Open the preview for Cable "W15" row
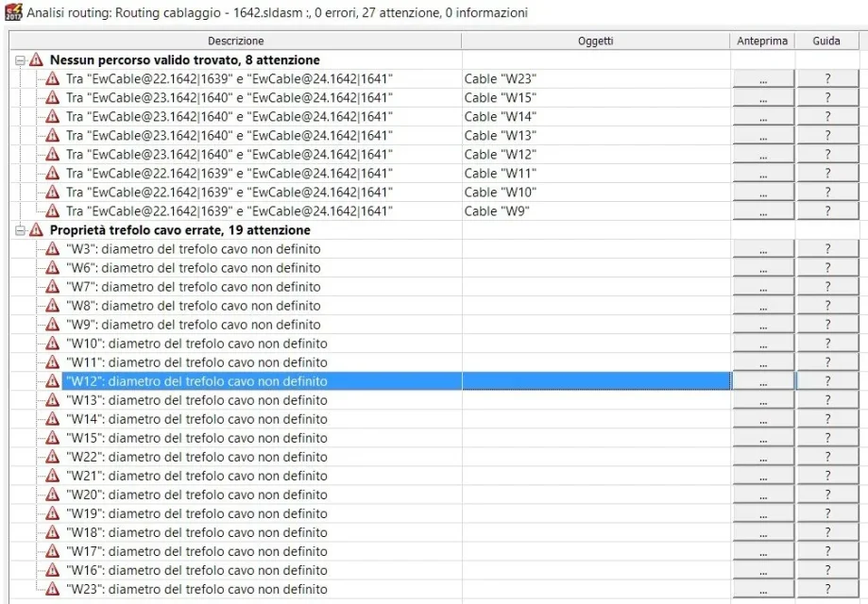 [763, 98]
